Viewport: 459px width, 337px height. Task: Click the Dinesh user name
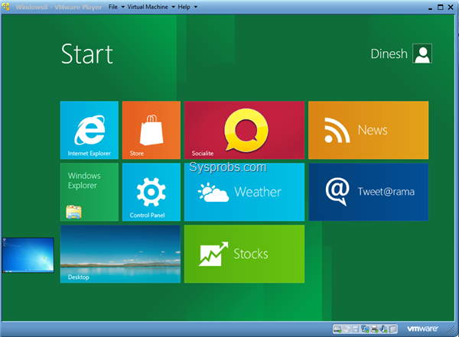(x=389, y=53)
